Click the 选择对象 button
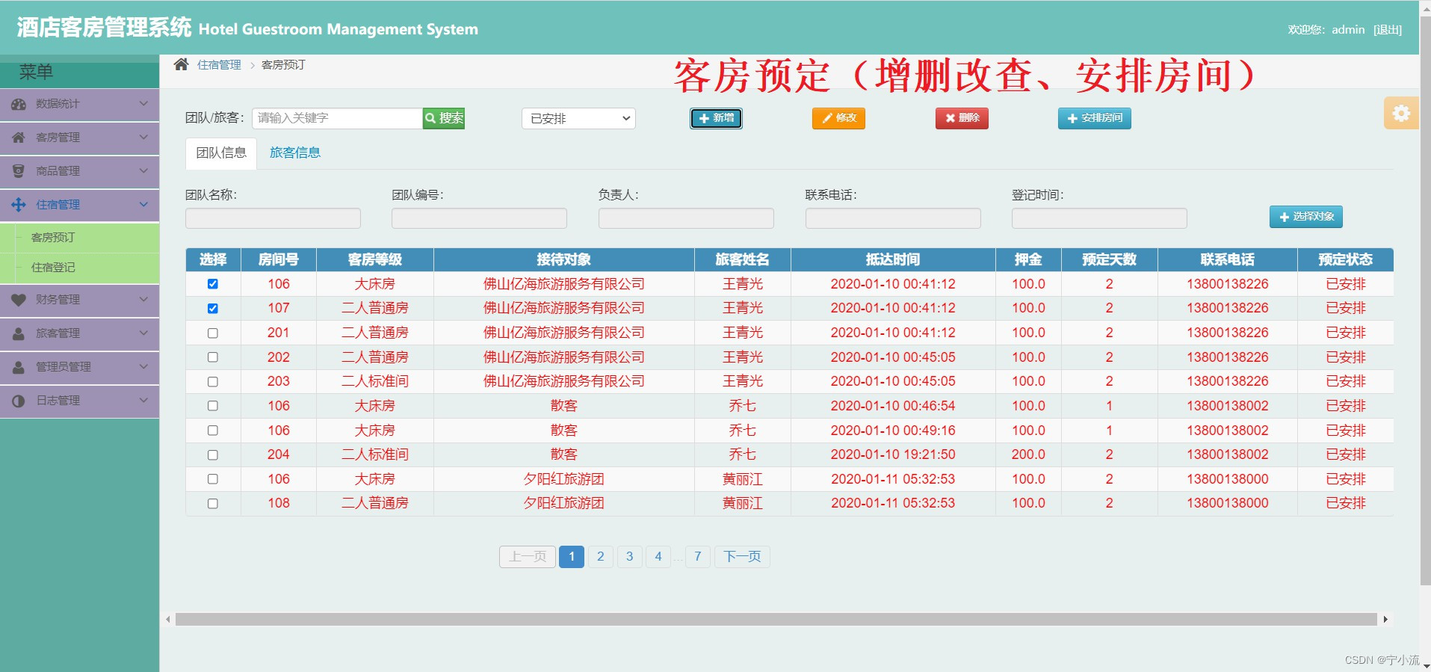 [1306, 217]
